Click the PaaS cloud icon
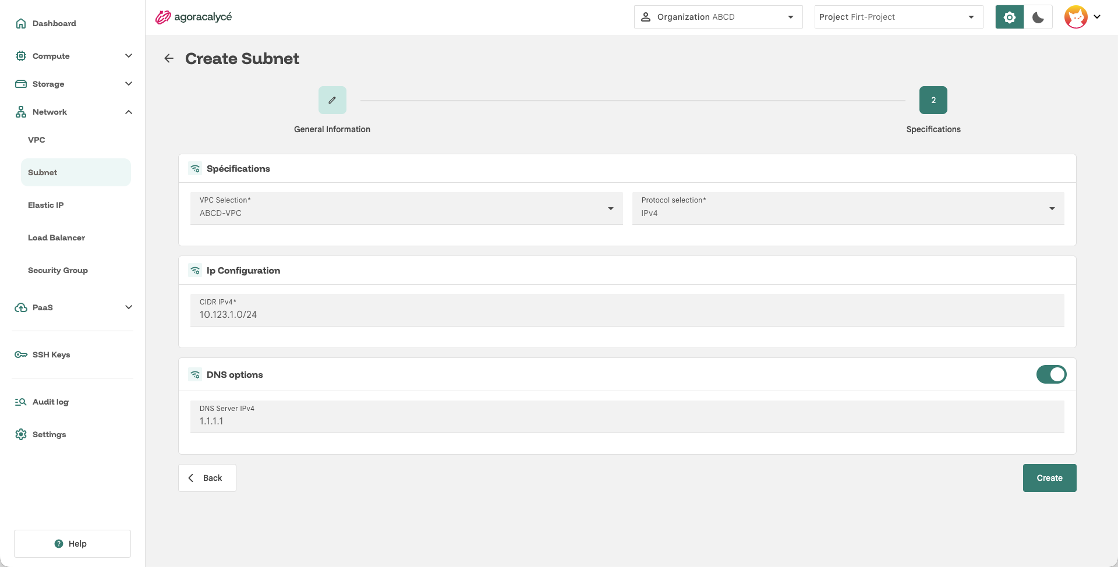This screenshot has height=567, width=1118. (21, 307)
